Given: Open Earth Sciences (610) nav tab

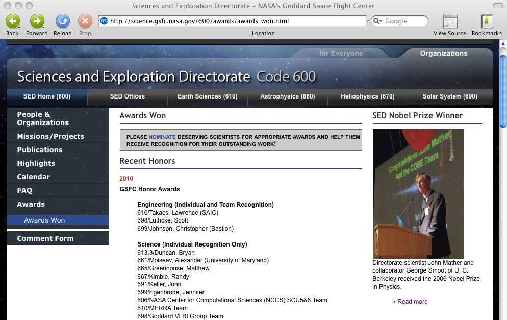Looking at the screenshot, I should click(207, 96).
